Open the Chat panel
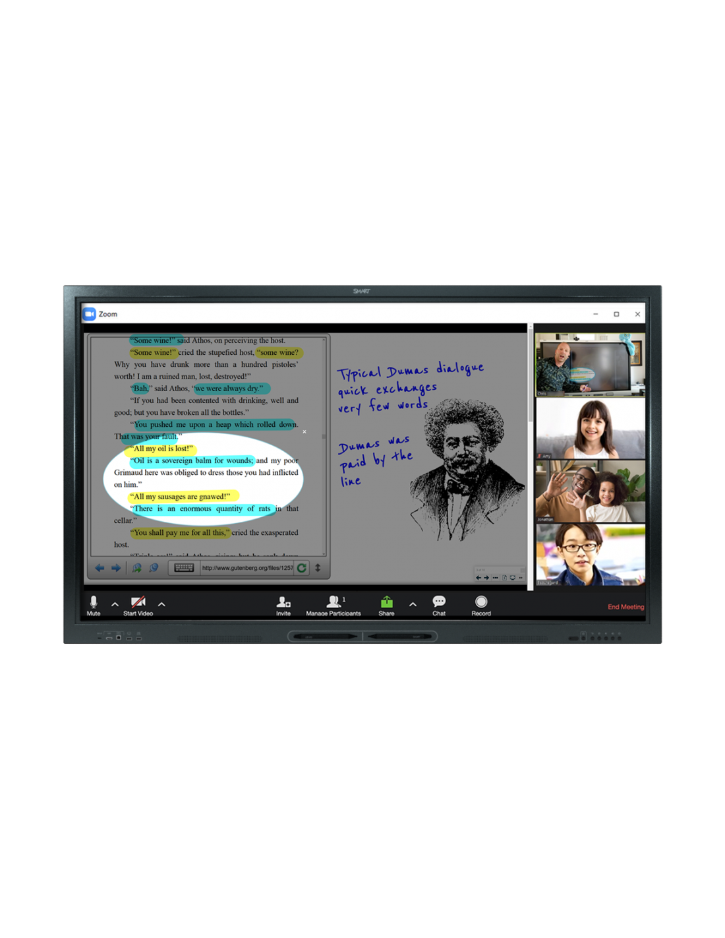 pos(439,604)
